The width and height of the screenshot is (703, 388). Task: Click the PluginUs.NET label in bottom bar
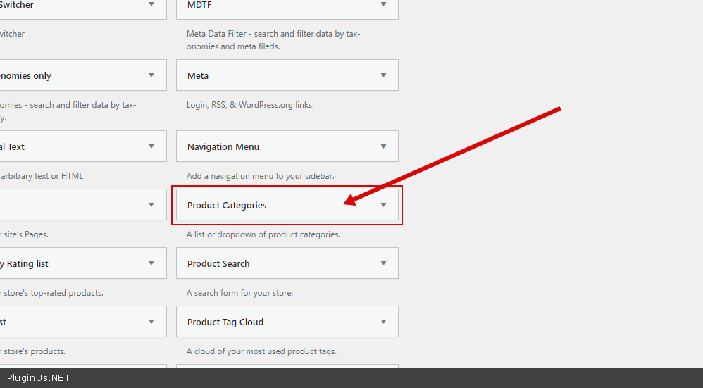coord(38,378)
